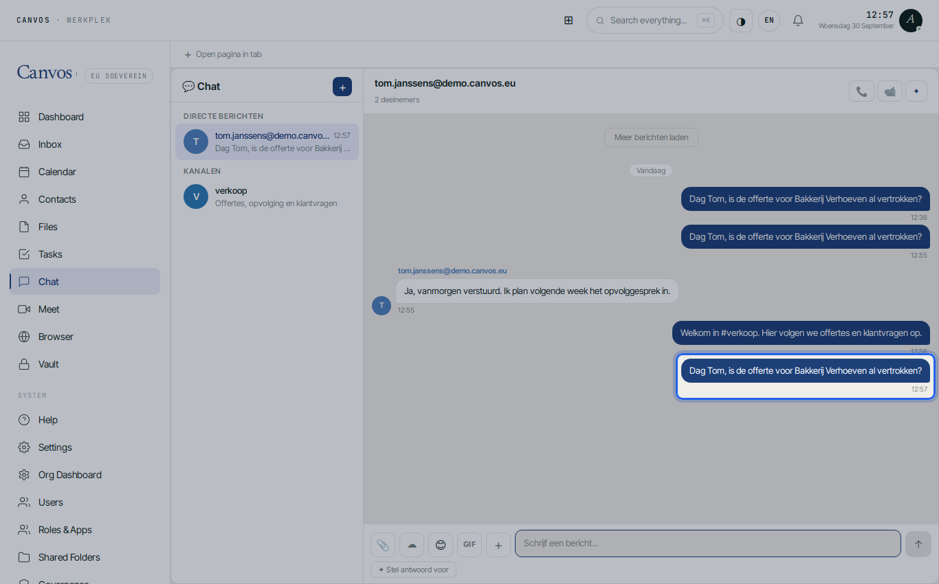Open Contacts in sidebar
Screen dimensions: 939x584
pos(85,199)
